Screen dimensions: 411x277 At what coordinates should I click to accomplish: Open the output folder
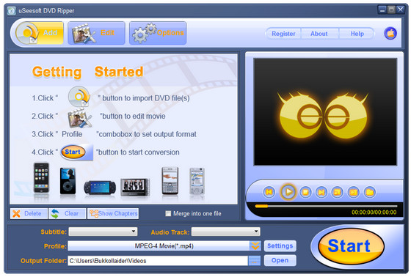(x=280, y=260)
